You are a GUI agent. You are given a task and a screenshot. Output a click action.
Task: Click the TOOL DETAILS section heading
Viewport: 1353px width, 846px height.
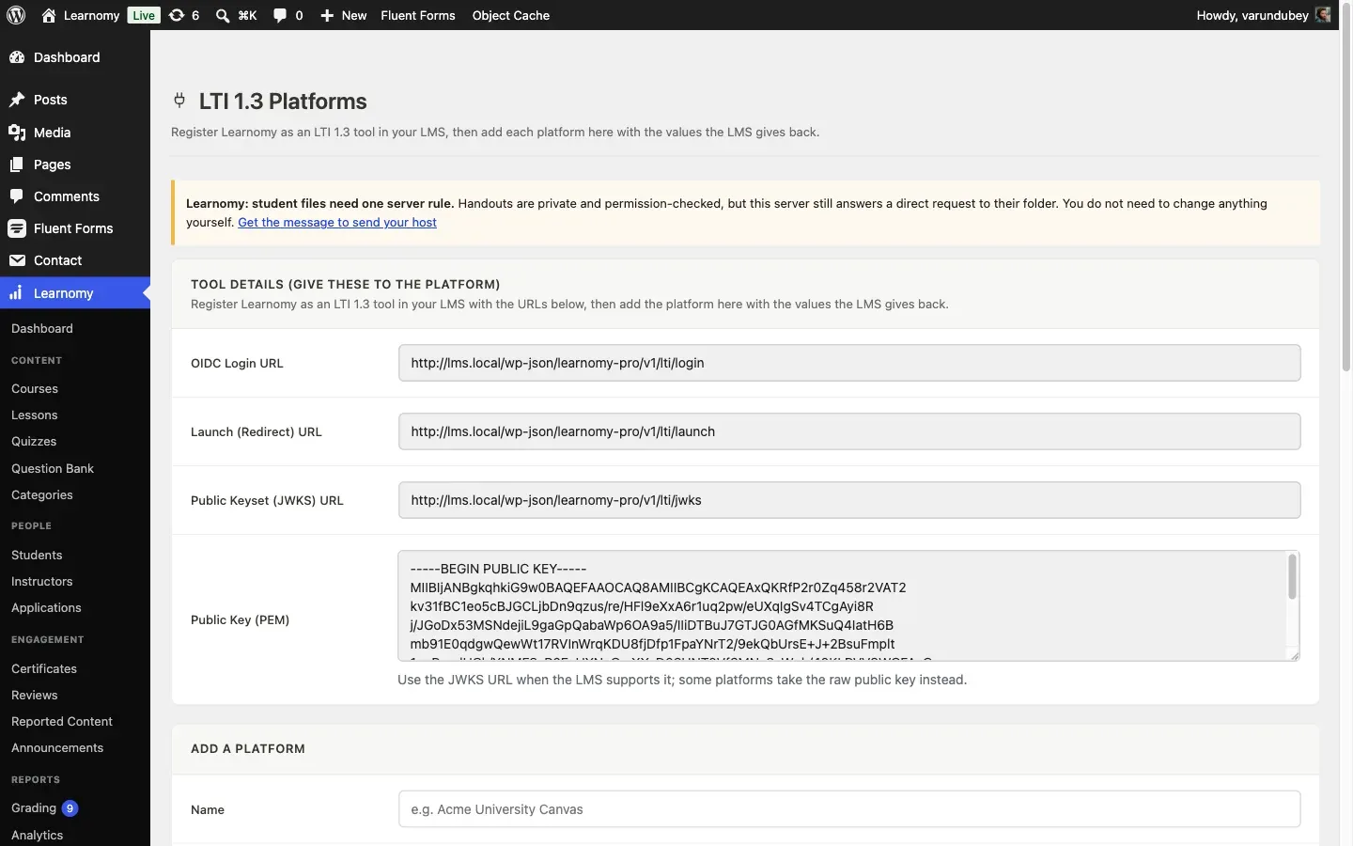[x=346, y=284]
